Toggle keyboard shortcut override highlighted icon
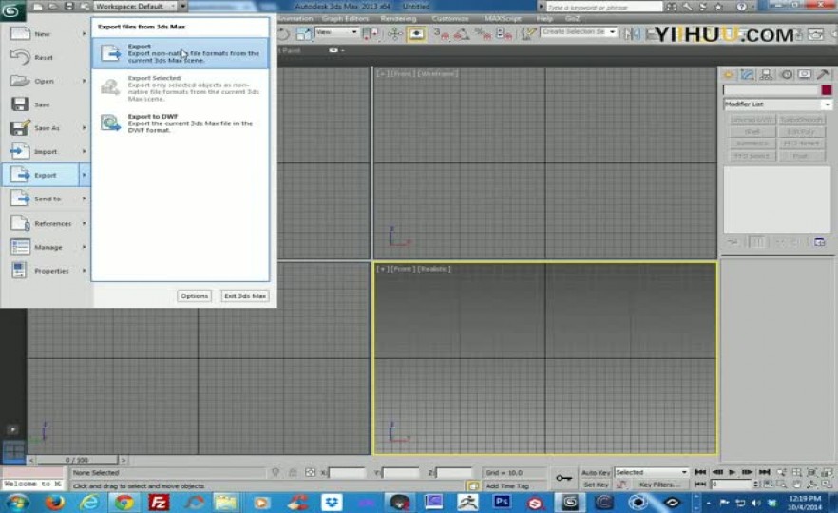This screenshot has width=838, height=513. pyautogui.click(x=416, y=34)
